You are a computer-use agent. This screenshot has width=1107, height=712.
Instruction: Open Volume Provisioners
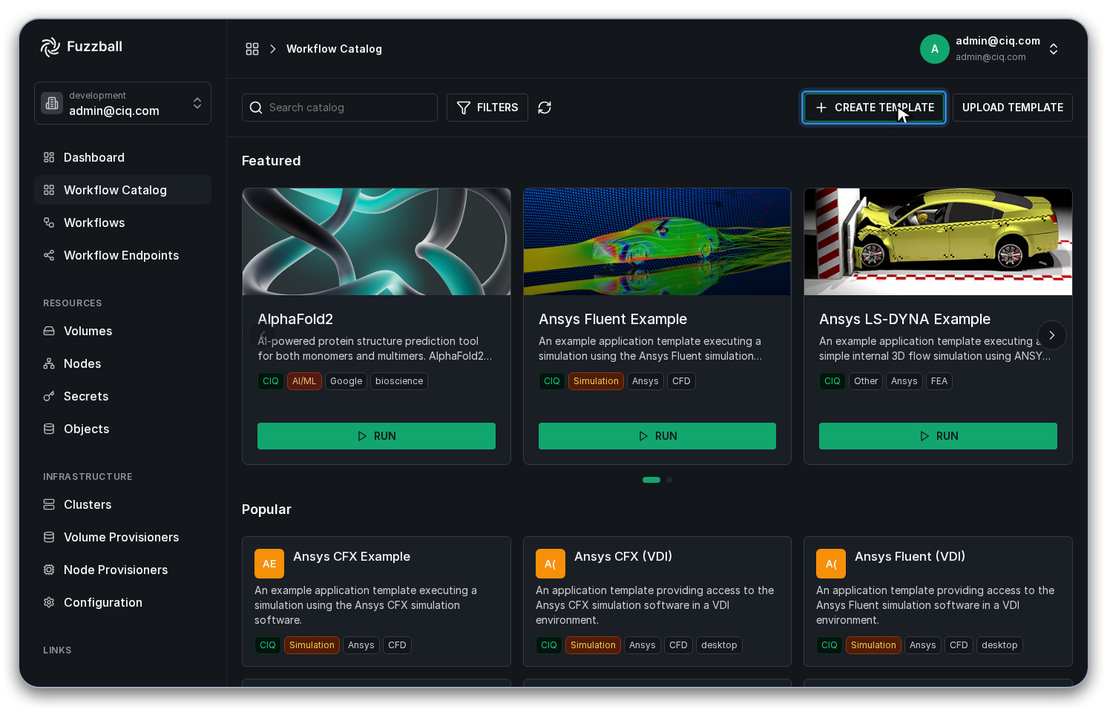click(122, 537)
